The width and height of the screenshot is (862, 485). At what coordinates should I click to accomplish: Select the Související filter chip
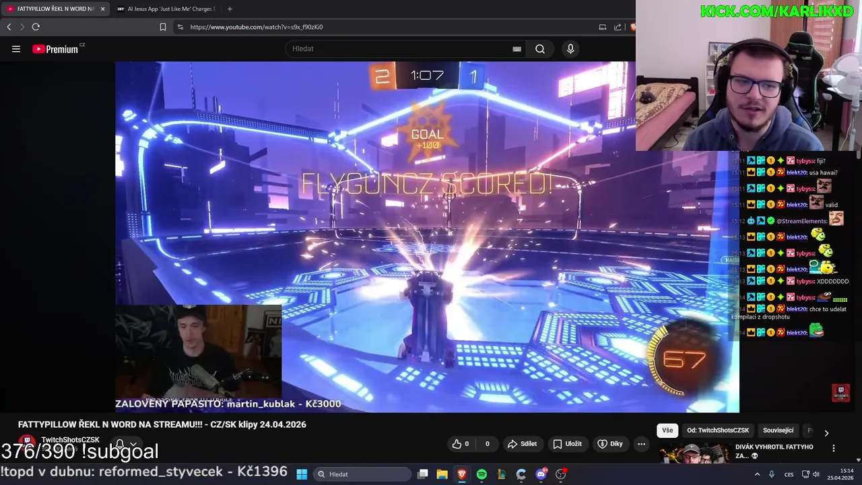pyautogui.click(x=778, y=430)
